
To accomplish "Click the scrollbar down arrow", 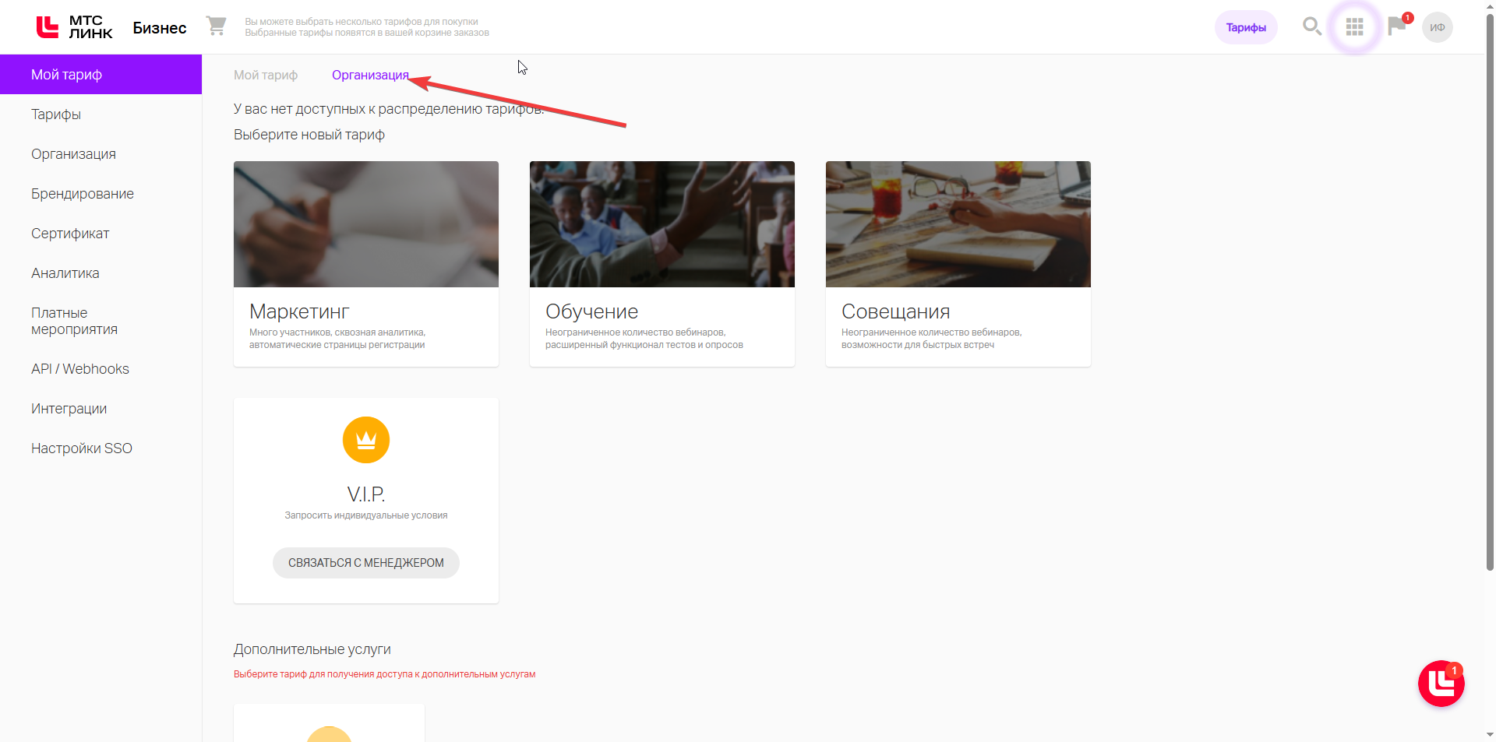I will coord(1490,734).
